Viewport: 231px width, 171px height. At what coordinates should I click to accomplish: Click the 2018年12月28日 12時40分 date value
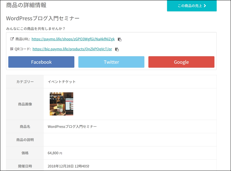69,166
